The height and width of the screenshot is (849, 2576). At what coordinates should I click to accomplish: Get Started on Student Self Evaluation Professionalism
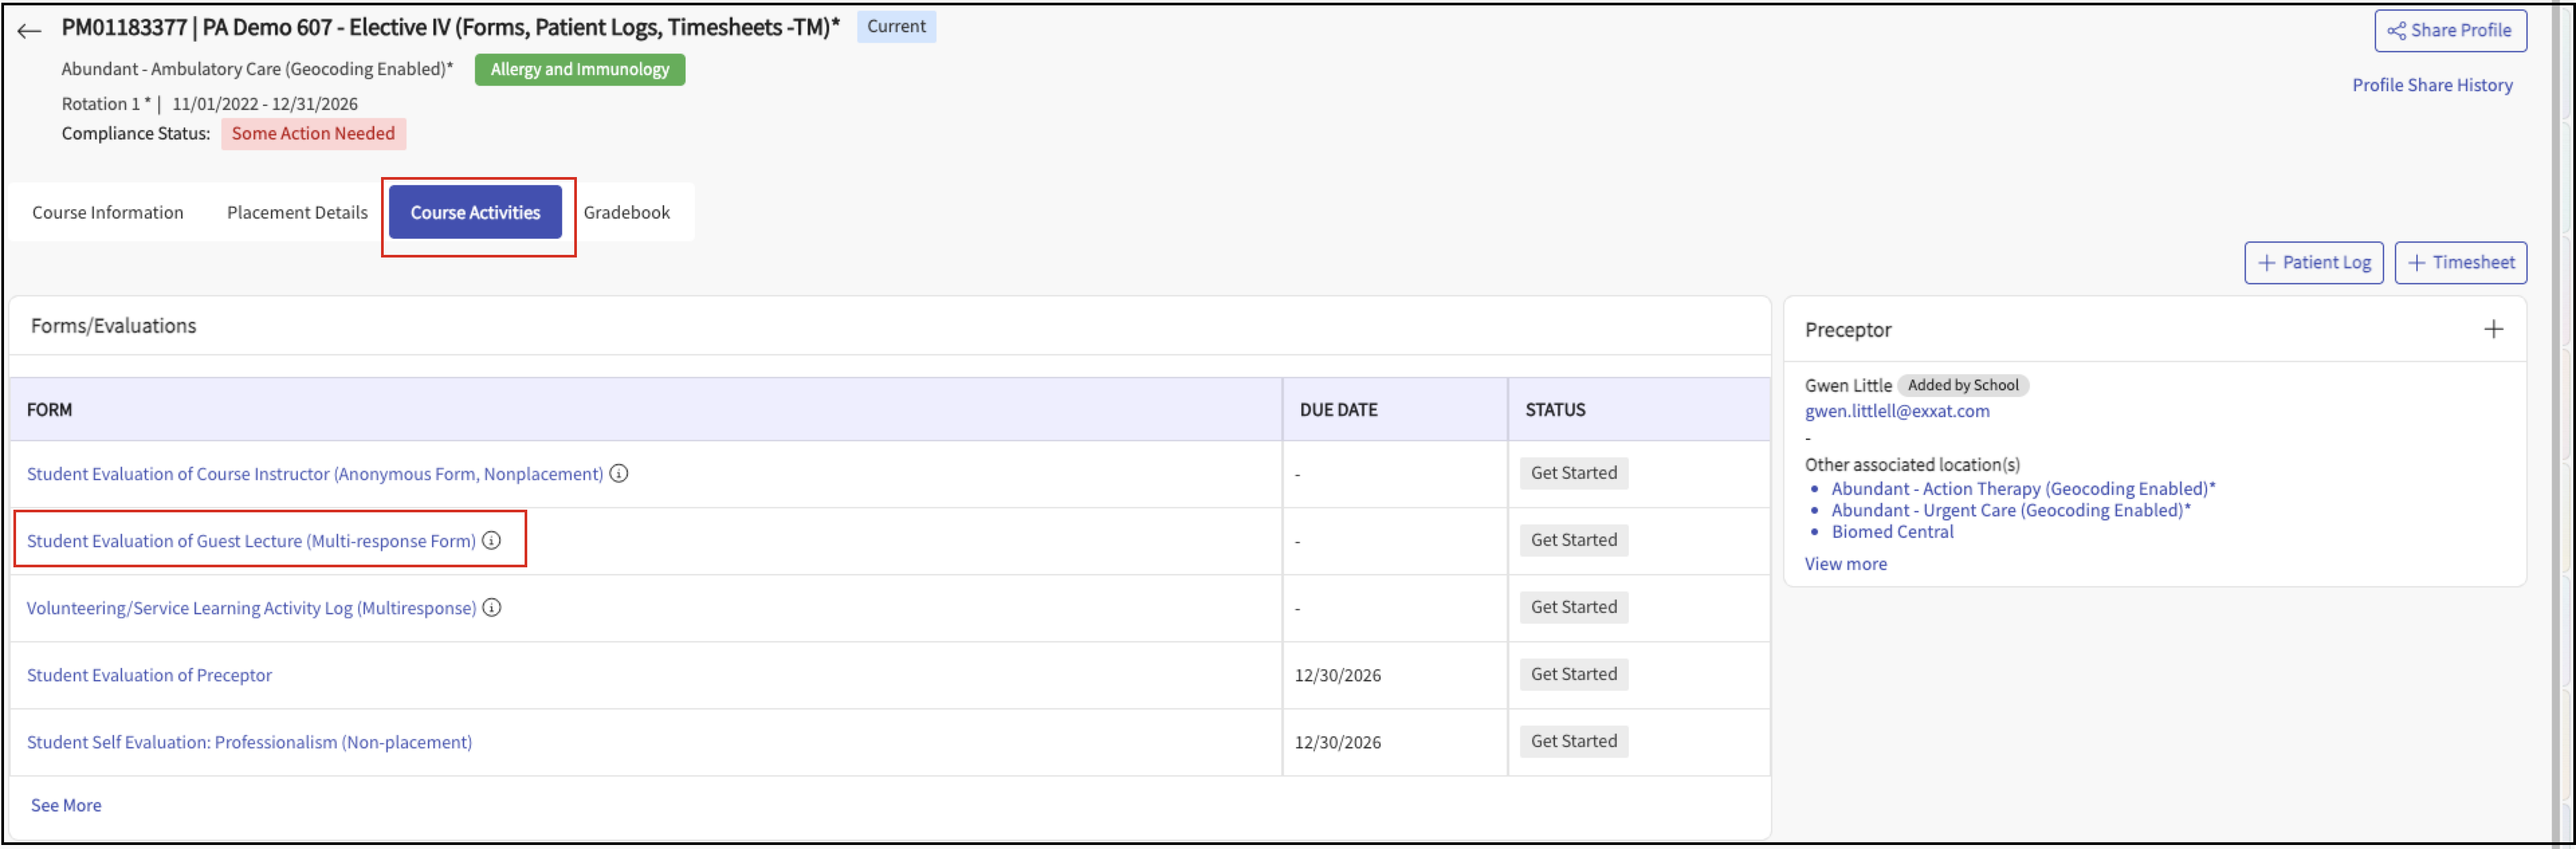1573,741
